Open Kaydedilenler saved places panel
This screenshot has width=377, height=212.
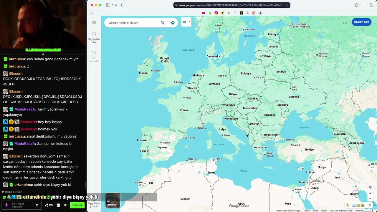click(x=94, y=38)
